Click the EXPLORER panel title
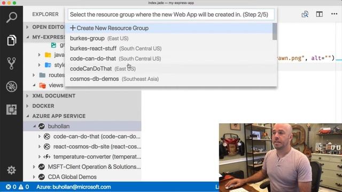This screenshot has width=342, height=192. point(45,14)
